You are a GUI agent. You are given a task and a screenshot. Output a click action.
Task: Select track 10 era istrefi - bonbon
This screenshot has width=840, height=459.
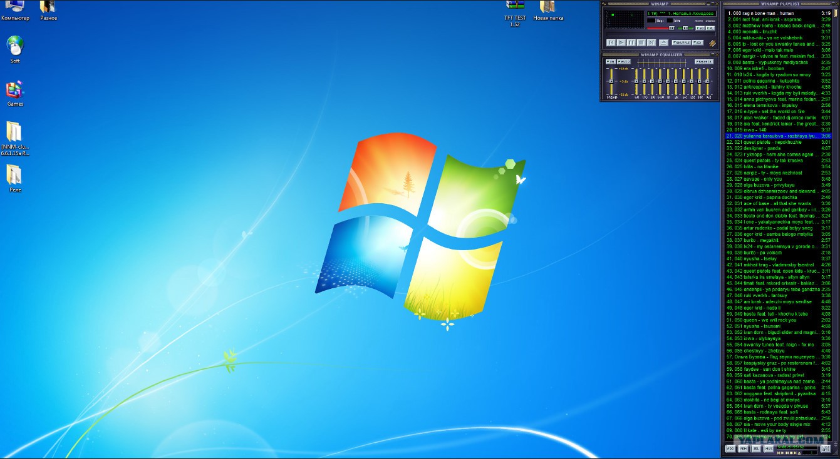[779, 68]
